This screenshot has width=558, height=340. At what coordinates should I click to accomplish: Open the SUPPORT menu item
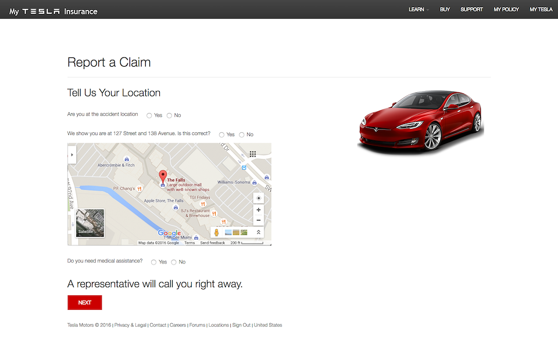coord(471,9)
